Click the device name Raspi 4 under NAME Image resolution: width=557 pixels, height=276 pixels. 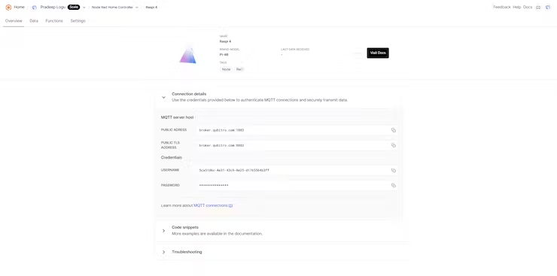(225, 41)
